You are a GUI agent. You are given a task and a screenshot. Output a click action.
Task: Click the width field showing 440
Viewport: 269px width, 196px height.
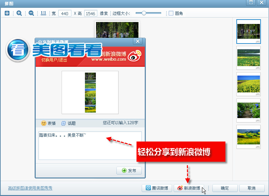point(65,13)
